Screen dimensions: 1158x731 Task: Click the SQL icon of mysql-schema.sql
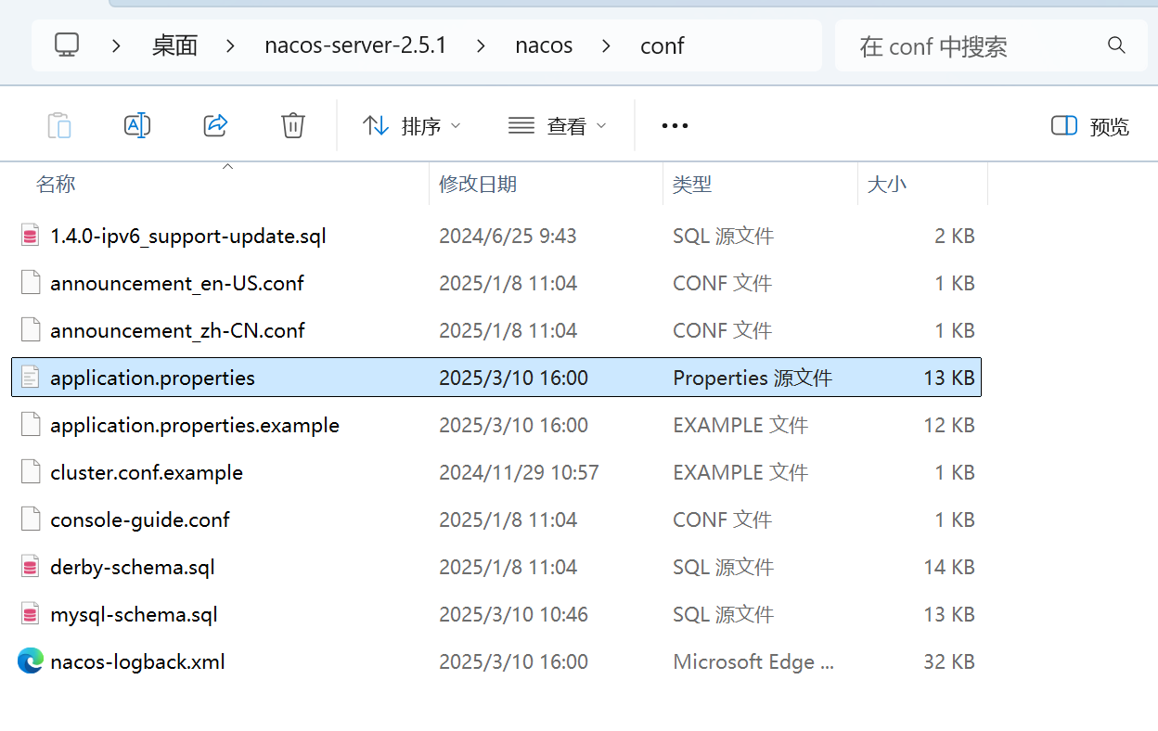31,614
